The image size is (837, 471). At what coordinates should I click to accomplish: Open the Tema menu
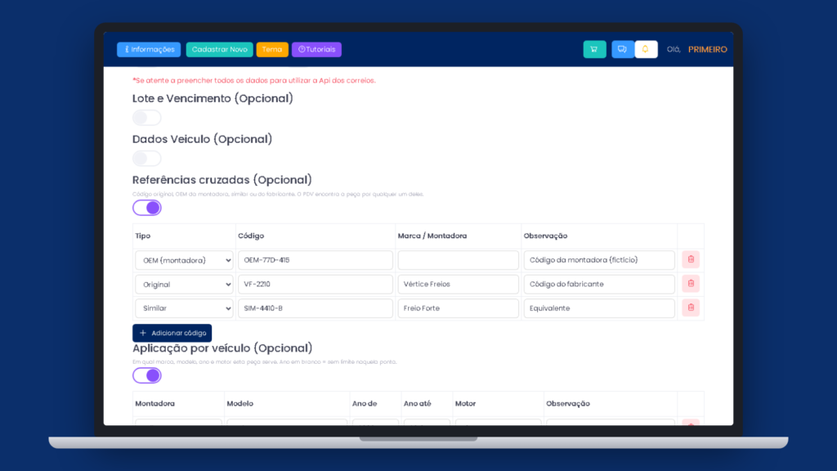pos(272,49)
